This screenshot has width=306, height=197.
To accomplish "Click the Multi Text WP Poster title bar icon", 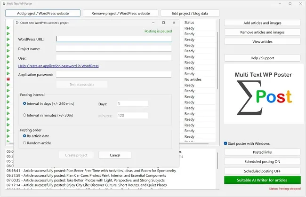I will point(4,3).
